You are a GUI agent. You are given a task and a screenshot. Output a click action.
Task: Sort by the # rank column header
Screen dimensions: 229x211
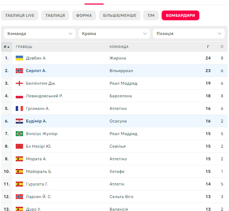click(x=7, y=47)
